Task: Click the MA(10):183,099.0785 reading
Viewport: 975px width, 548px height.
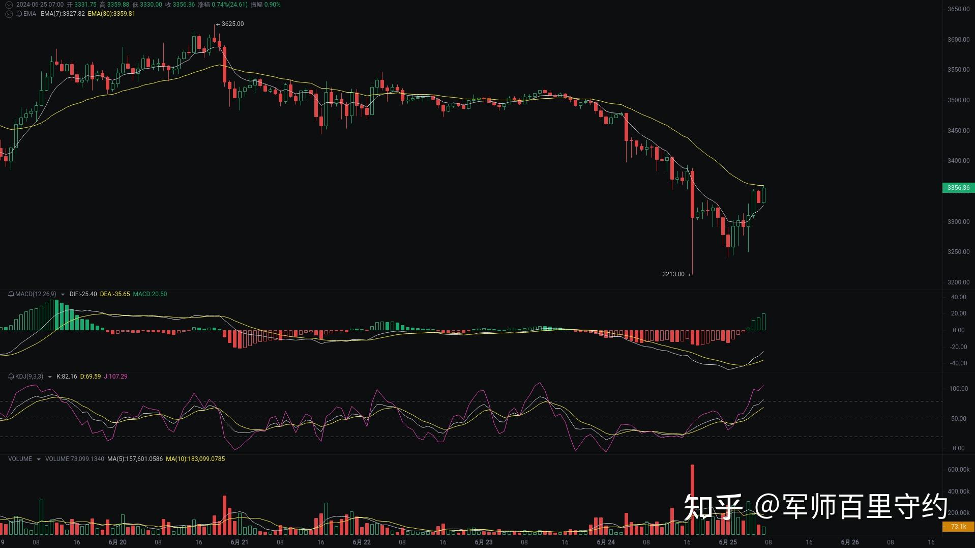Action: [x=196, y=459]
